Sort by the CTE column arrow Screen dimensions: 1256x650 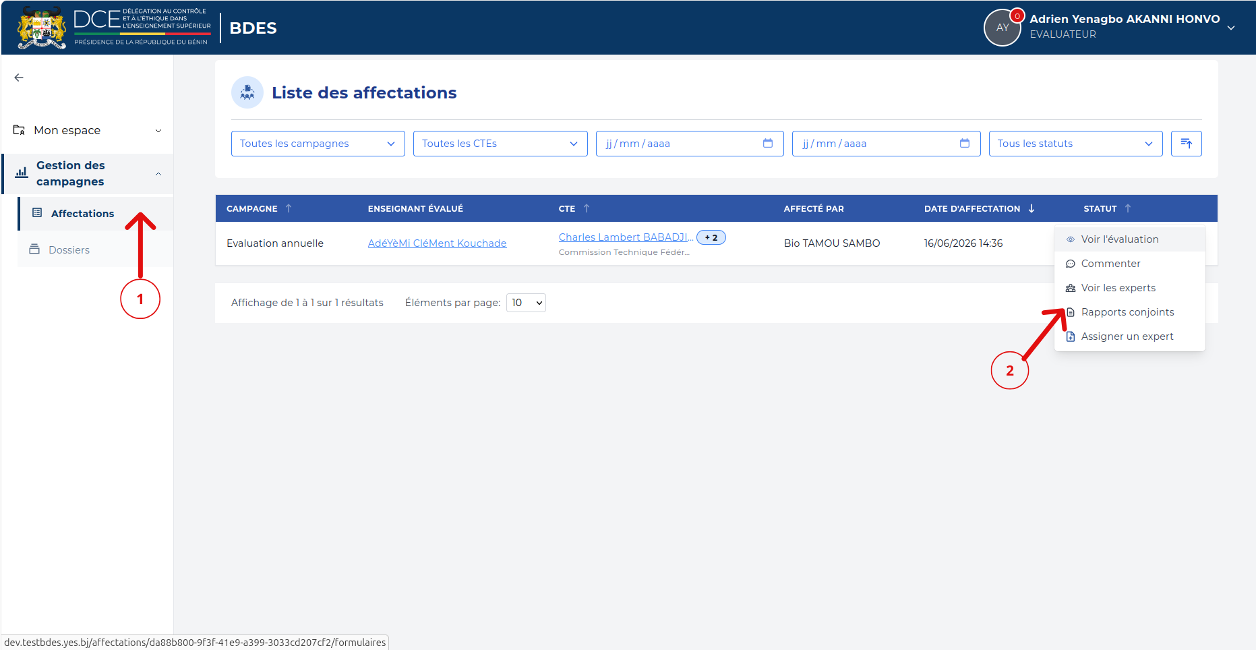(x=587, y=208)
